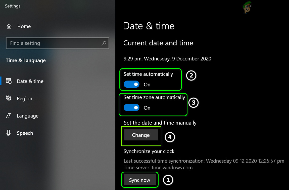Click the Language character icon
Image resolution: width=289 pixels, height=190 pixels.
pos(9,116)
